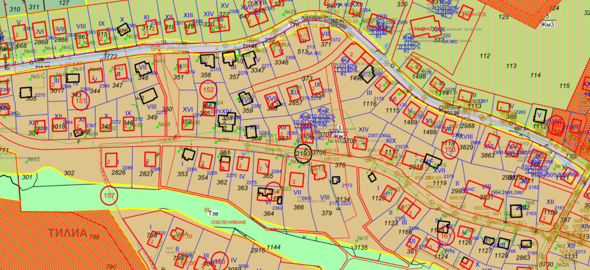Click the black circled label 2193
This screenshot has height=270, width=590.
coord(303,153)
